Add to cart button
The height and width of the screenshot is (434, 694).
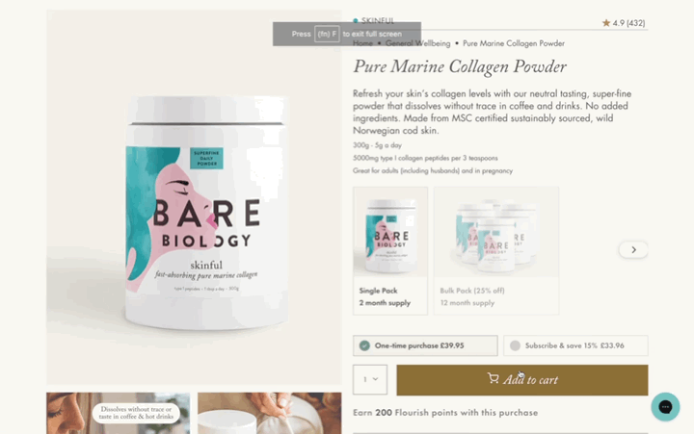click(x=522, y=380)
